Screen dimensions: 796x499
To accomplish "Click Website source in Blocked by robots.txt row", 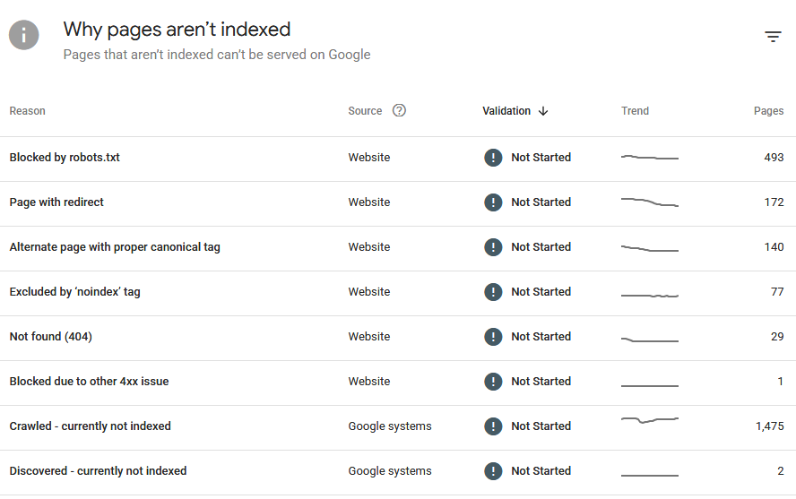I will pyautogui.click(x=369, y=158).
